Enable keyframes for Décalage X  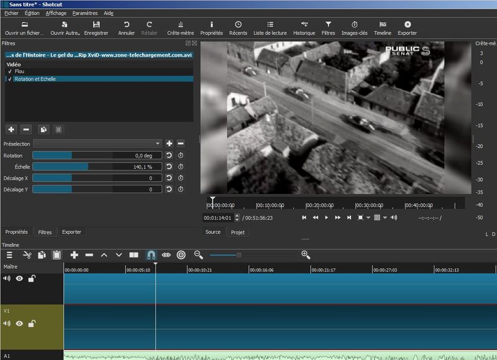(181, 178)
